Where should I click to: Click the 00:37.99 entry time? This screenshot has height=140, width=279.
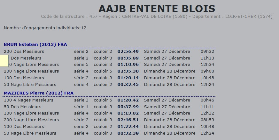pos(128,107)
